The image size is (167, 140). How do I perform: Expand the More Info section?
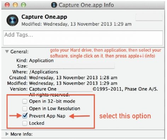click(7, 134)
